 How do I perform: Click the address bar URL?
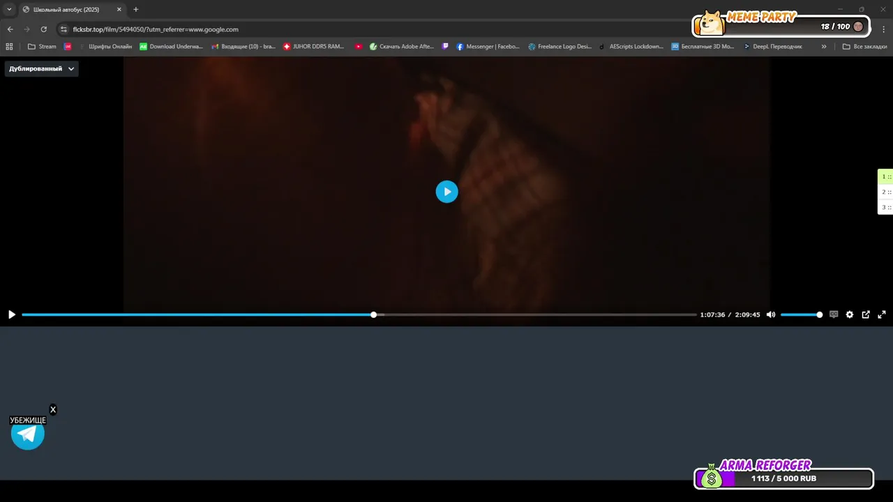[x=156, y=29]
